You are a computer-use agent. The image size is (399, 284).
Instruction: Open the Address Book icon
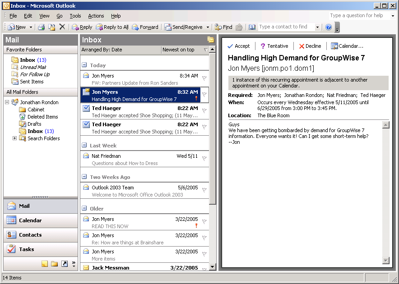tap(252, 27)
